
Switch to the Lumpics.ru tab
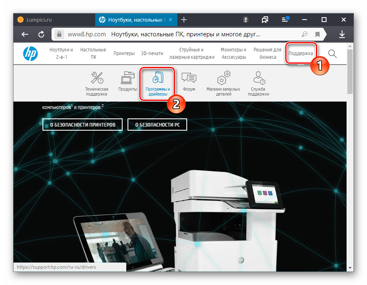click(x=54, y=20)
